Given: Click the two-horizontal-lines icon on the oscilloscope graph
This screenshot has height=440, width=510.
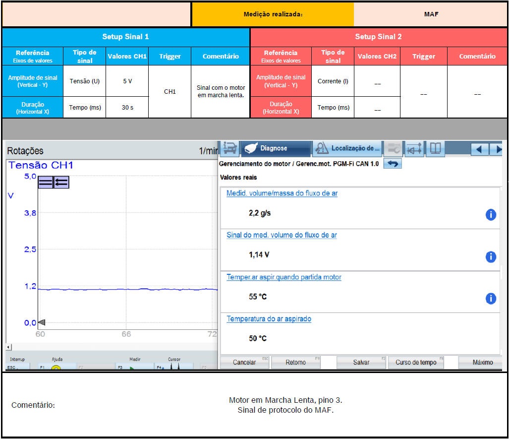Looking at the screenshot, I should pyautogui.click(x=46, y=183).
